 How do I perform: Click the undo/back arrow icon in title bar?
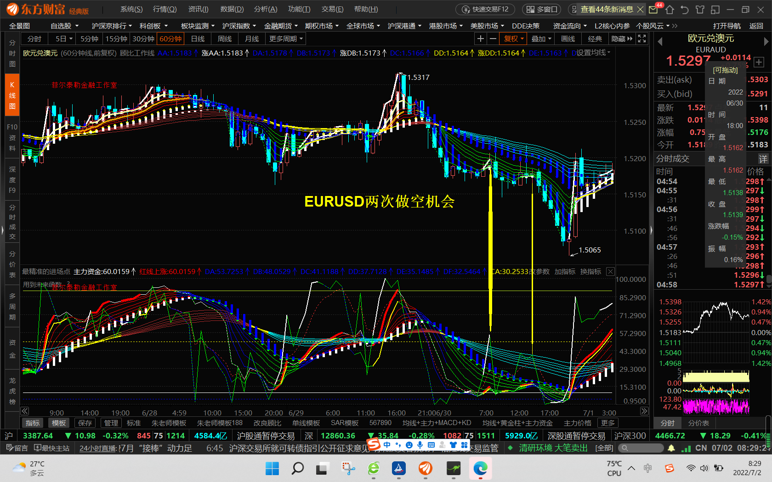(x=685, y=10)
